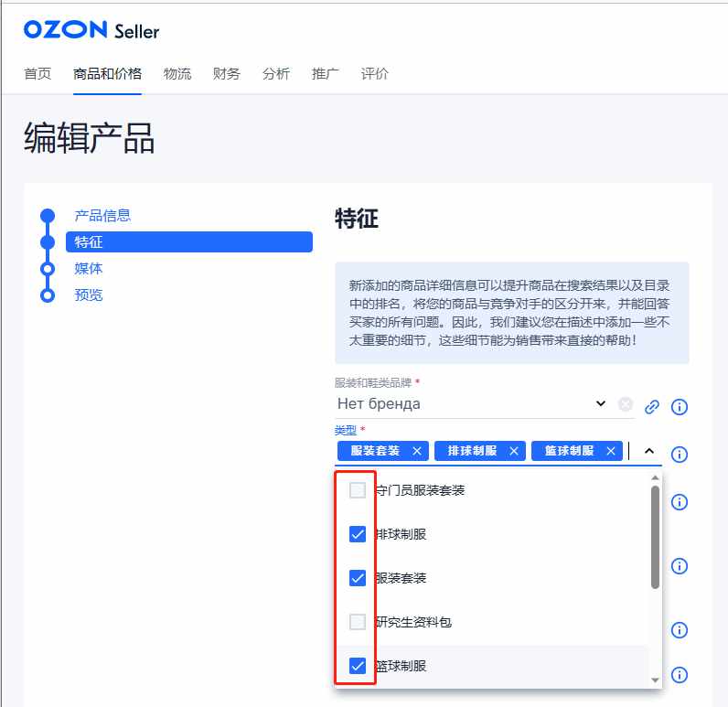The width and height of the screenshot is (728, 707).
Task: Click the dropdown list scrollbar thumb
Action: tap(655, 537)
